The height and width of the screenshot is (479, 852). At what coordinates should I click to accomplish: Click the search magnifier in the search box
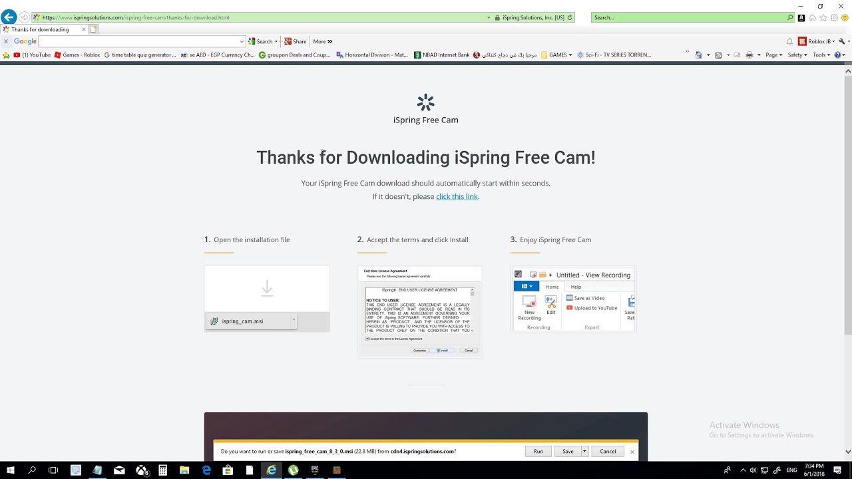coord(790,17)
